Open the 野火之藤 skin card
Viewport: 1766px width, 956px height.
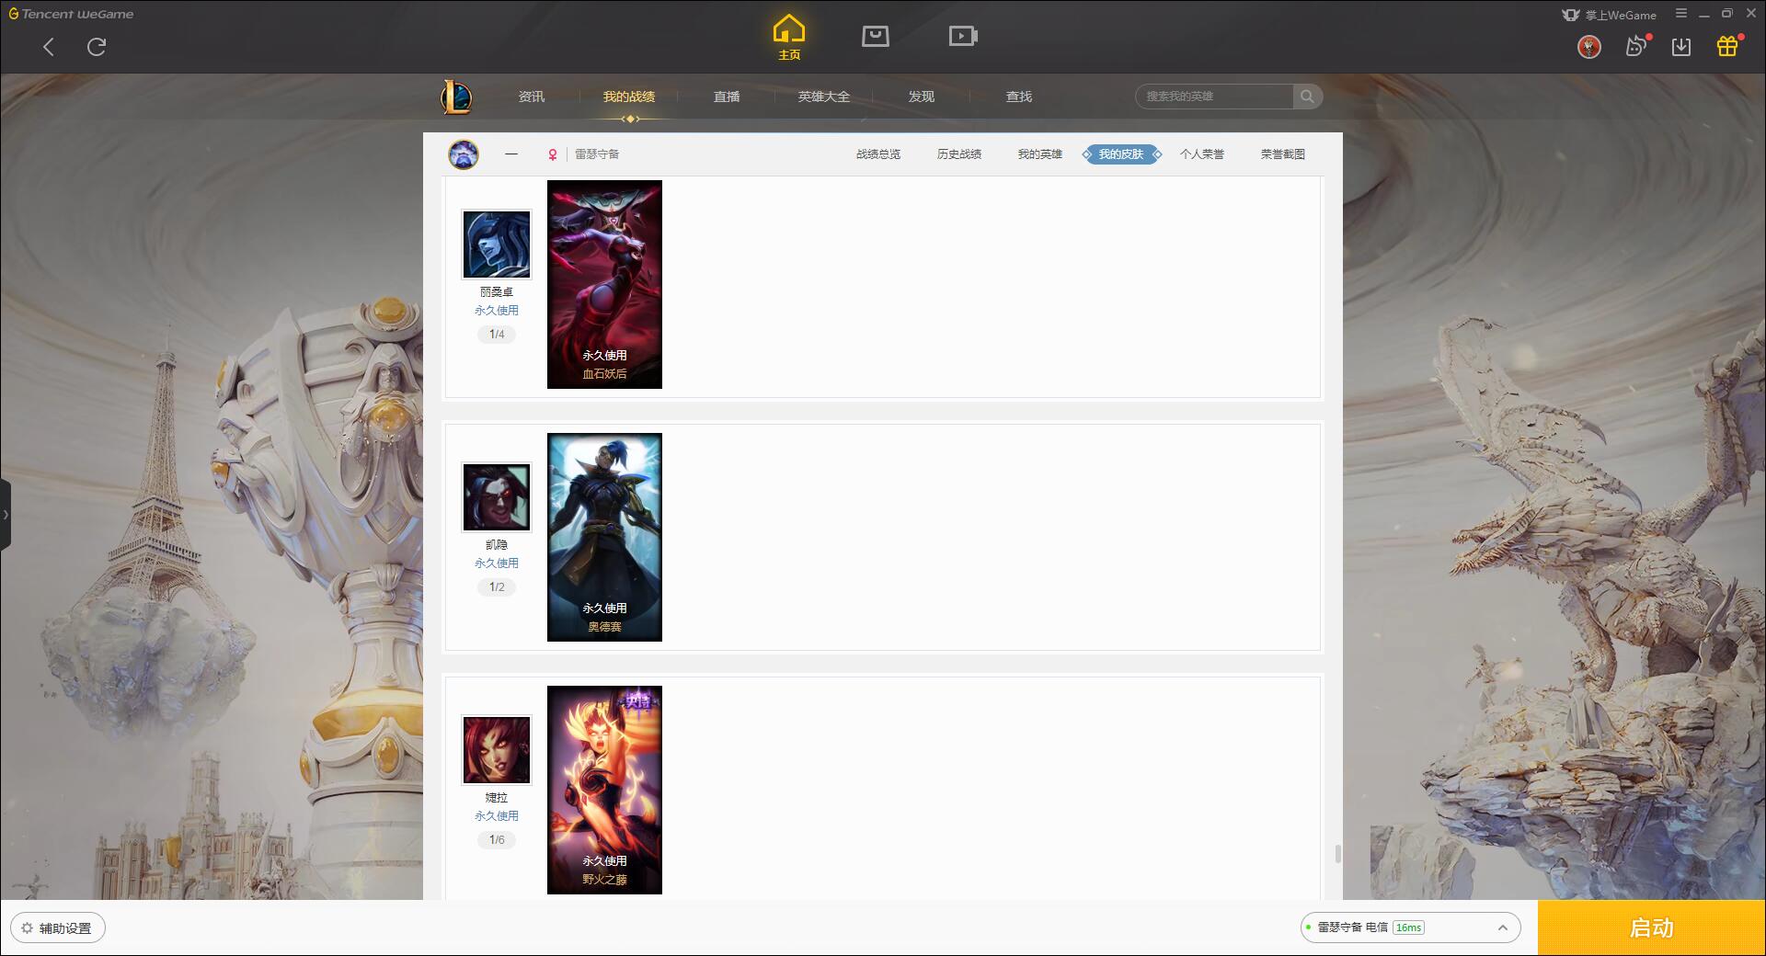coord(604,790)
